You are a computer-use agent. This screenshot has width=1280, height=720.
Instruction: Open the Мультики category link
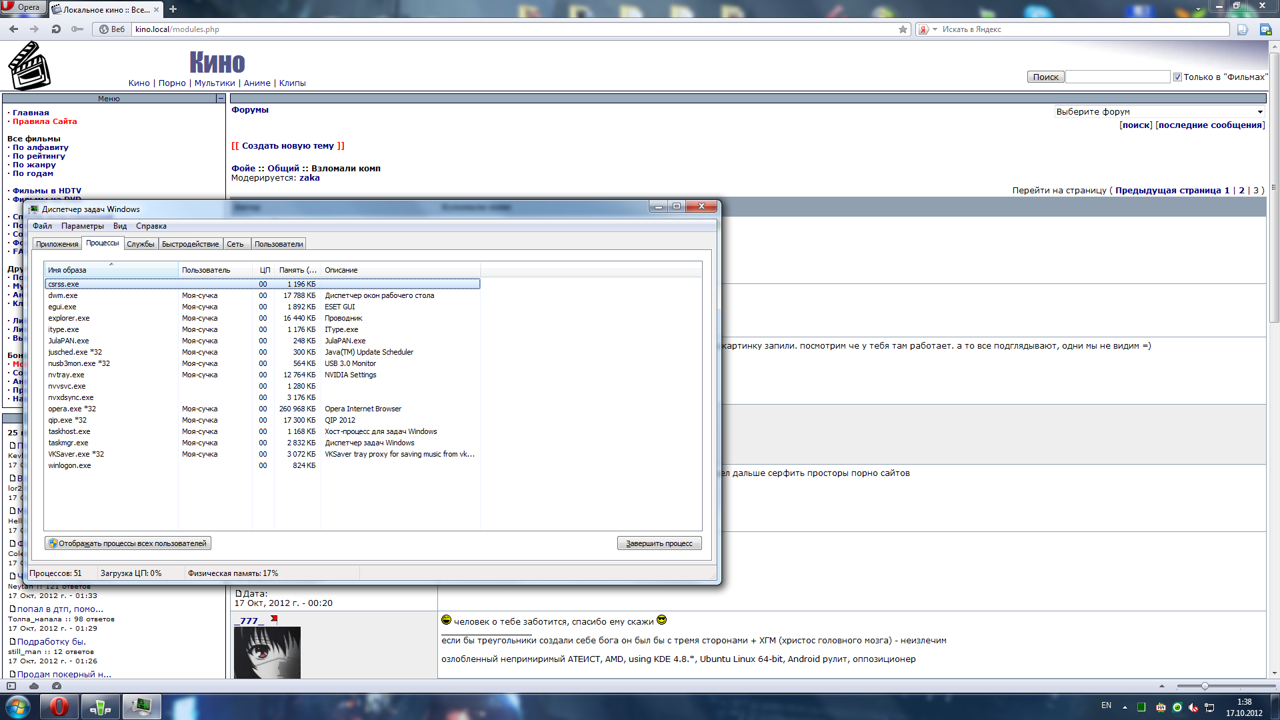(215, 83)
